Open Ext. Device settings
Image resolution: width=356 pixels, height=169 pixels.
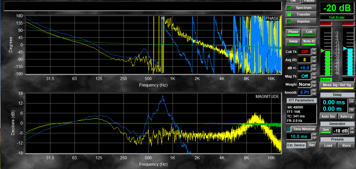[x=296, y=145]
